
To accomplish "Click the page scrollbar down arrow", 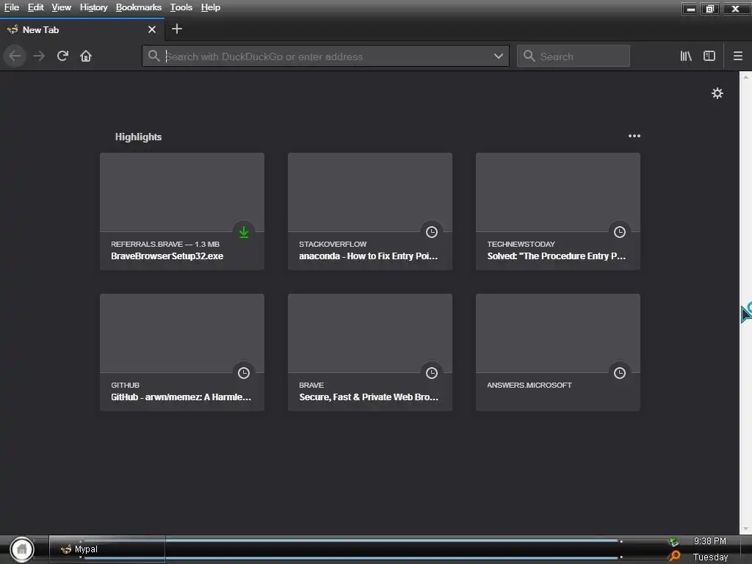I will (x=745, y=529).
